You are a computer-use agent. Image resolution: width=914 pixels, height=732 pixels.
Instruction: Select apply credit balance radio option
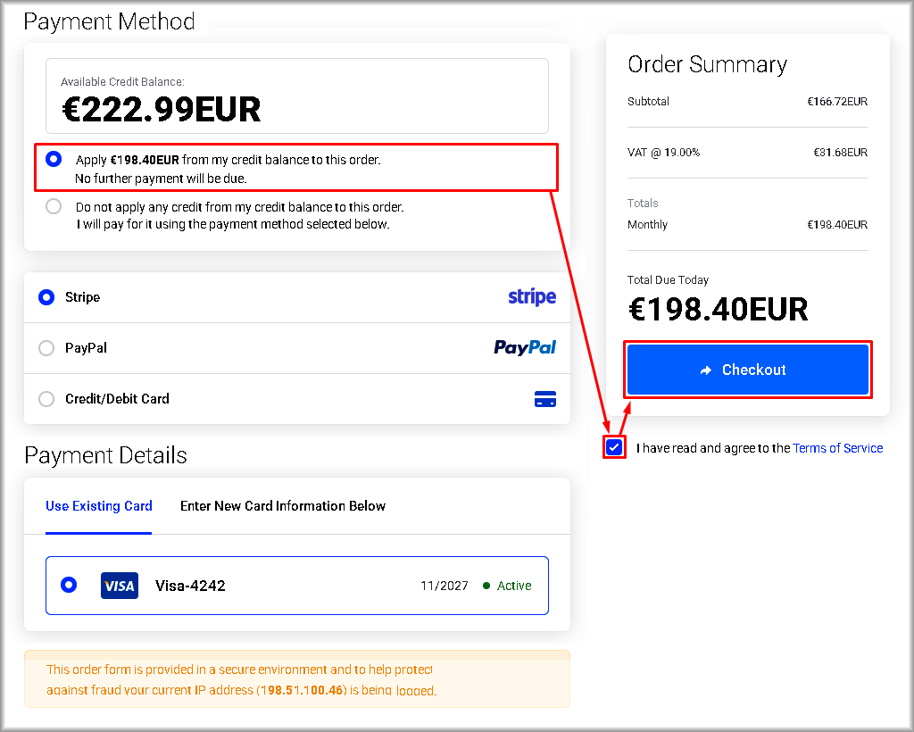point(54,160)
